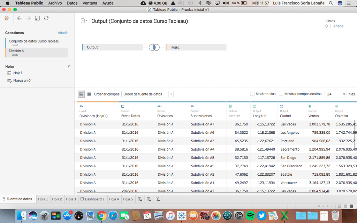Viewport: 357px width, 223px height.
Task: Click the San Francisco cell
Action: [x=291, y=166]
